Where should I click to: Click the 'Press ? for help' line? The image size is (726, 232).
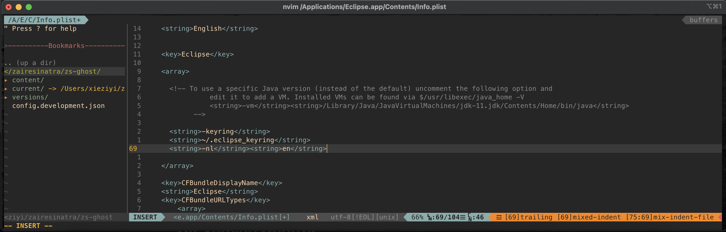tap(40, 28)
